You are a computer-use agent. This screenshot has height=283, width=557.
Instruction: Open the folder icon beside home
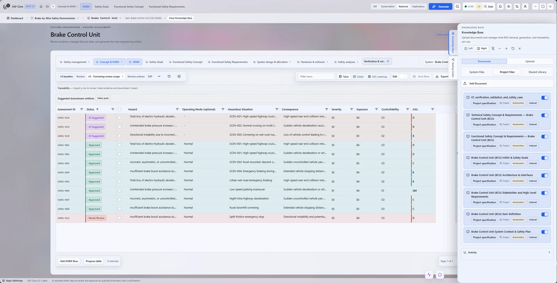click(x=47, y=6)
